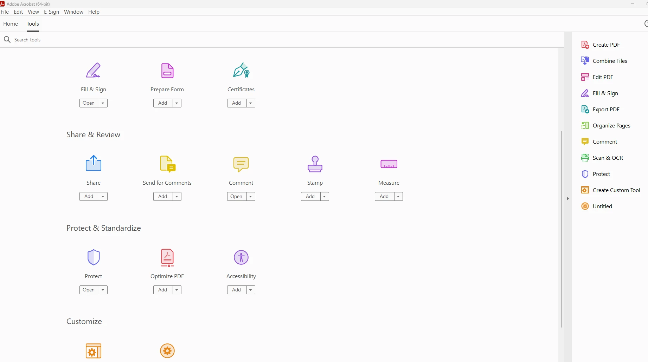Click Add button under Accessibility
This screenshot has height=362, width=648.
tap(237, 290)
